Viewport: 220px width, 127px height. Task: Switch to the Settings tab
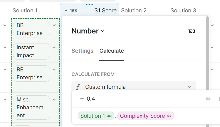tap(82, 51)
